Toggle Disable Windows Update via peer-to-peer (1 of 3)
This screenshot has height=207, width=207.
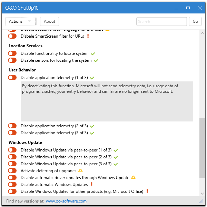point(12,150)
